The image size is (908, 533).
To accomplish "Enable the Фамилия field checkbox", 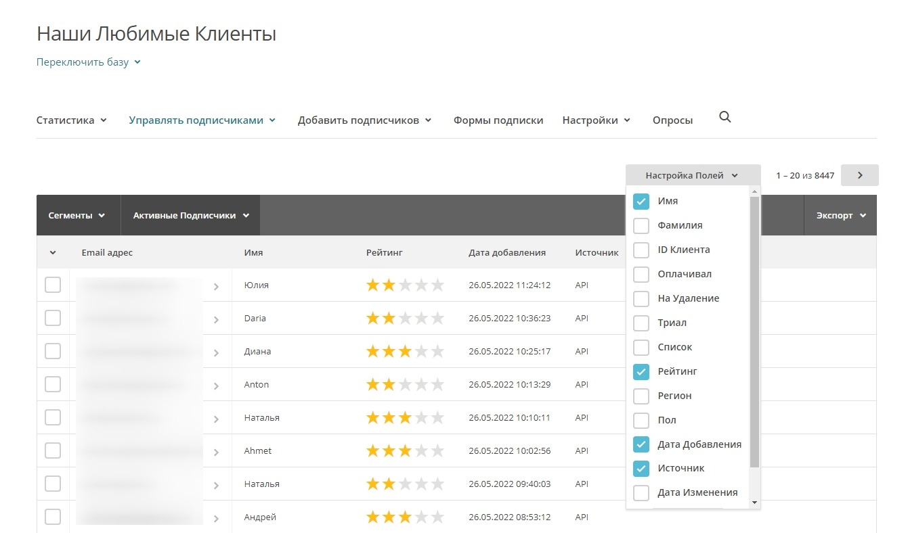I will (x=641, y=225).
